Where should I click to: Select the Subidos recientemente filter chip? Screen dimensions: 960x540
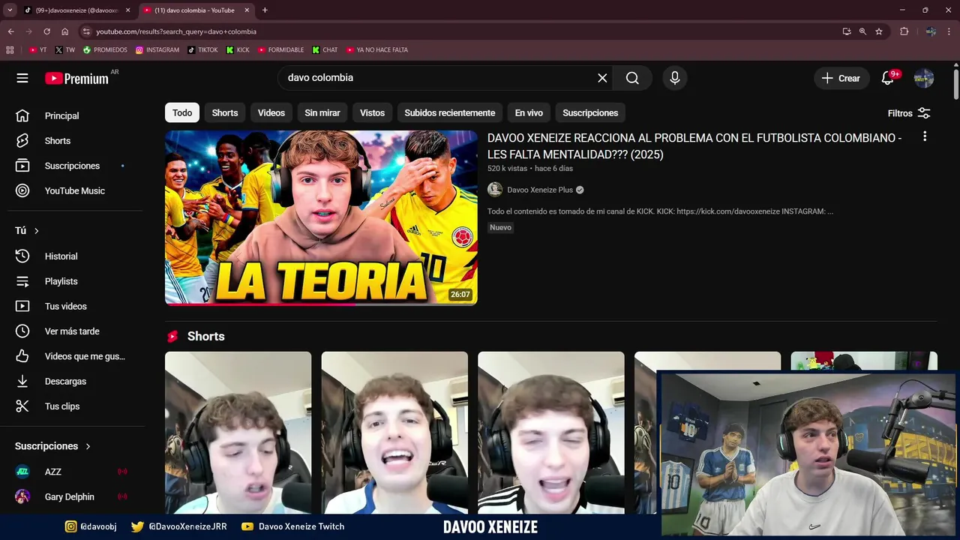coord(450,112)
